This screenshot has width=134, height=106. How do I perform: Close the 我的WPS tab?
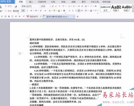(x=41, y=16)
